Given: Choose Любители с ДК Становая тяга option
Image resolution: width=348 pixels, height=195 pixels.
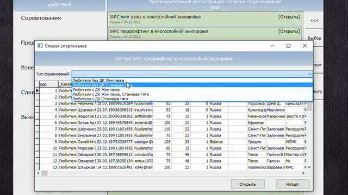Looking at the screenshot, I should pos(192,99).
